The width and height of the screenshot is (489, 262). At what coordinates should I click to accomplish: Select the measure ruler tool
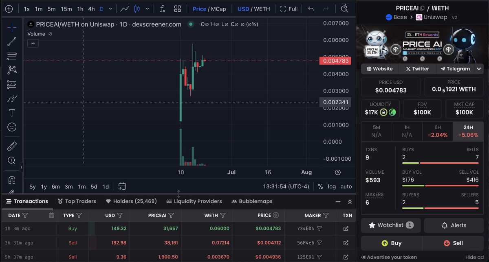pos(12,145)
